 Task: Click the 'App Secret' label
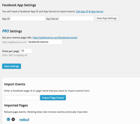(x=52, y=19)
